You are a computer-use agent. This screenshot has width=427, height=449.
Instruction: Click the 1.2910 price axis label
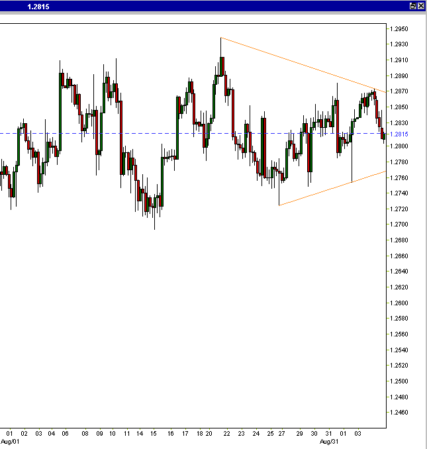pos(399,60)
